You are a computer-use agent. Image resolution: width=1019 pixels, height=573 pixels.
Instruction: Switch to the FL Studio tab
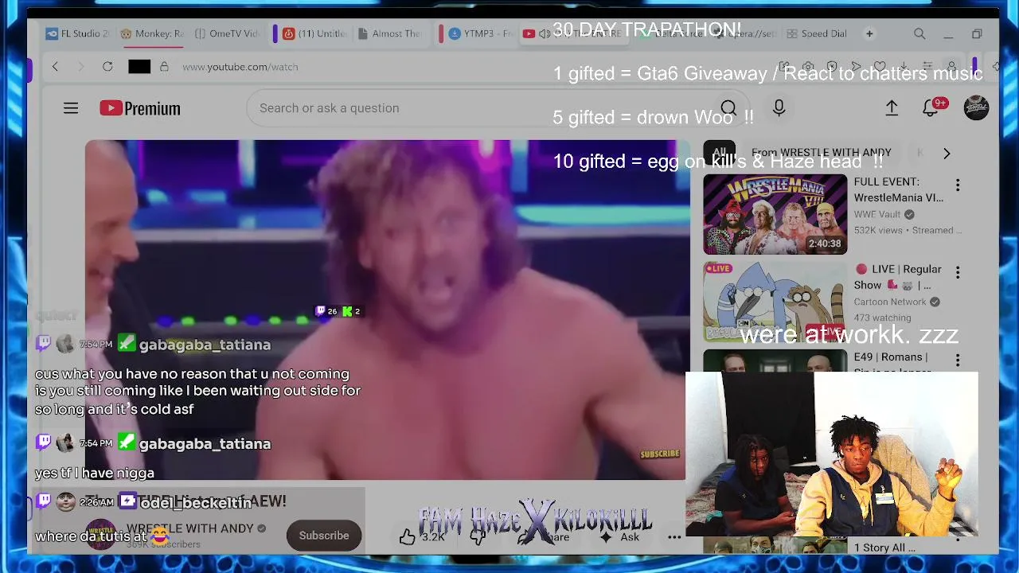(78, 33)
